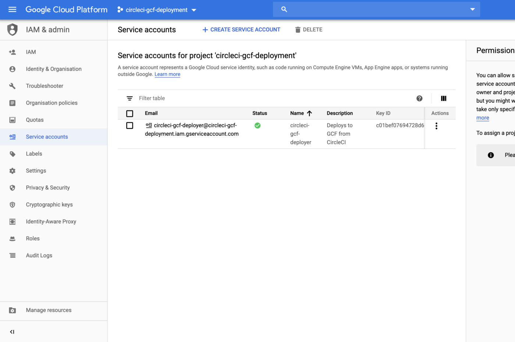This screenshot has height=342, width=515.
Task: Open Audit Logs
Action: click(x=39, y=255)
